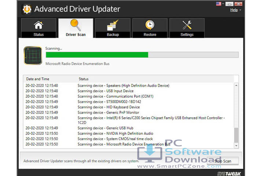Select row HID Keyboard Device
This screenshot has width=264, height=176.
pyautogui.click(x=129, y=107)
